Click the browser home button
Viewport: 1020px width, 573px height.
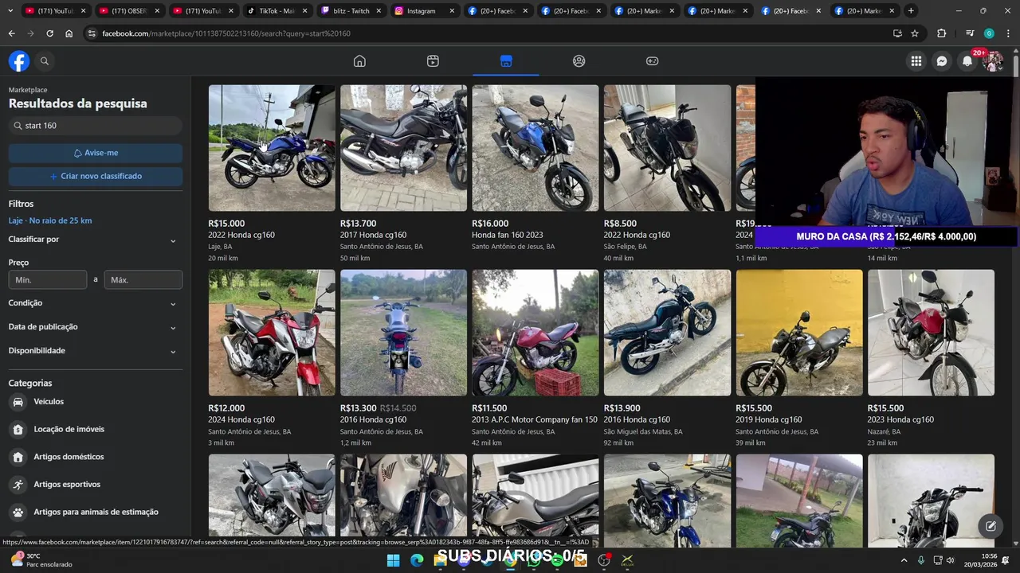[69, 33]
